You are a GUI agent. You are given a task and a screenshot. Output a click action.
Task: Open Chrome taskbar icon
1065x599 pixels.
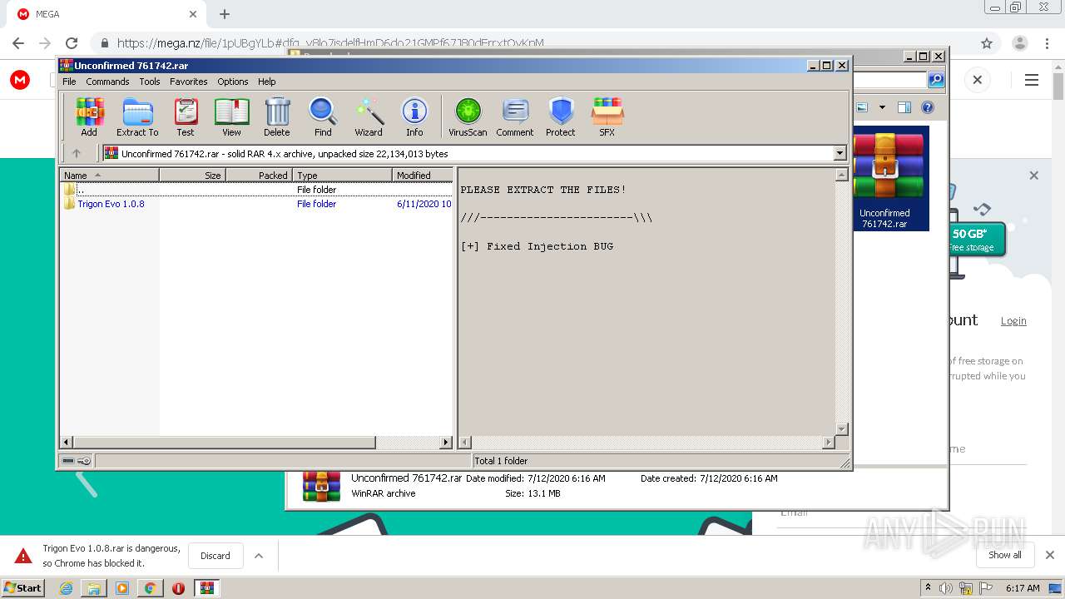coord(150,588)
